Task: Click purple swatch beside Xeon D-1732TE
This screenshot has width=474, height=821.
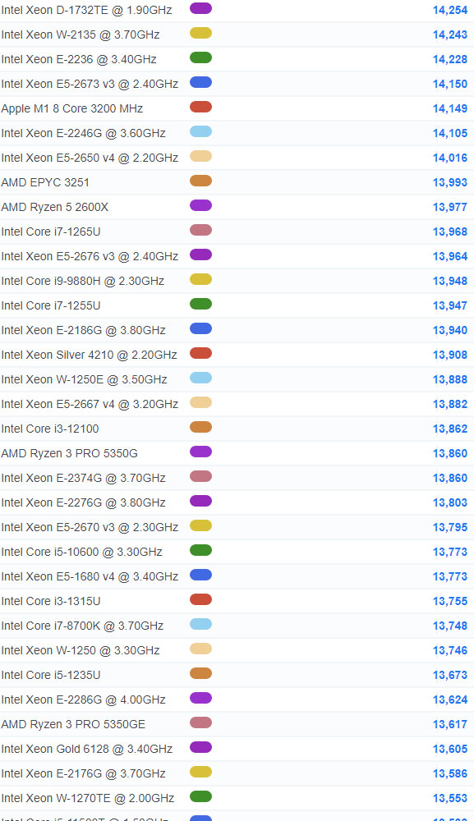Action: tap(200, 8)
